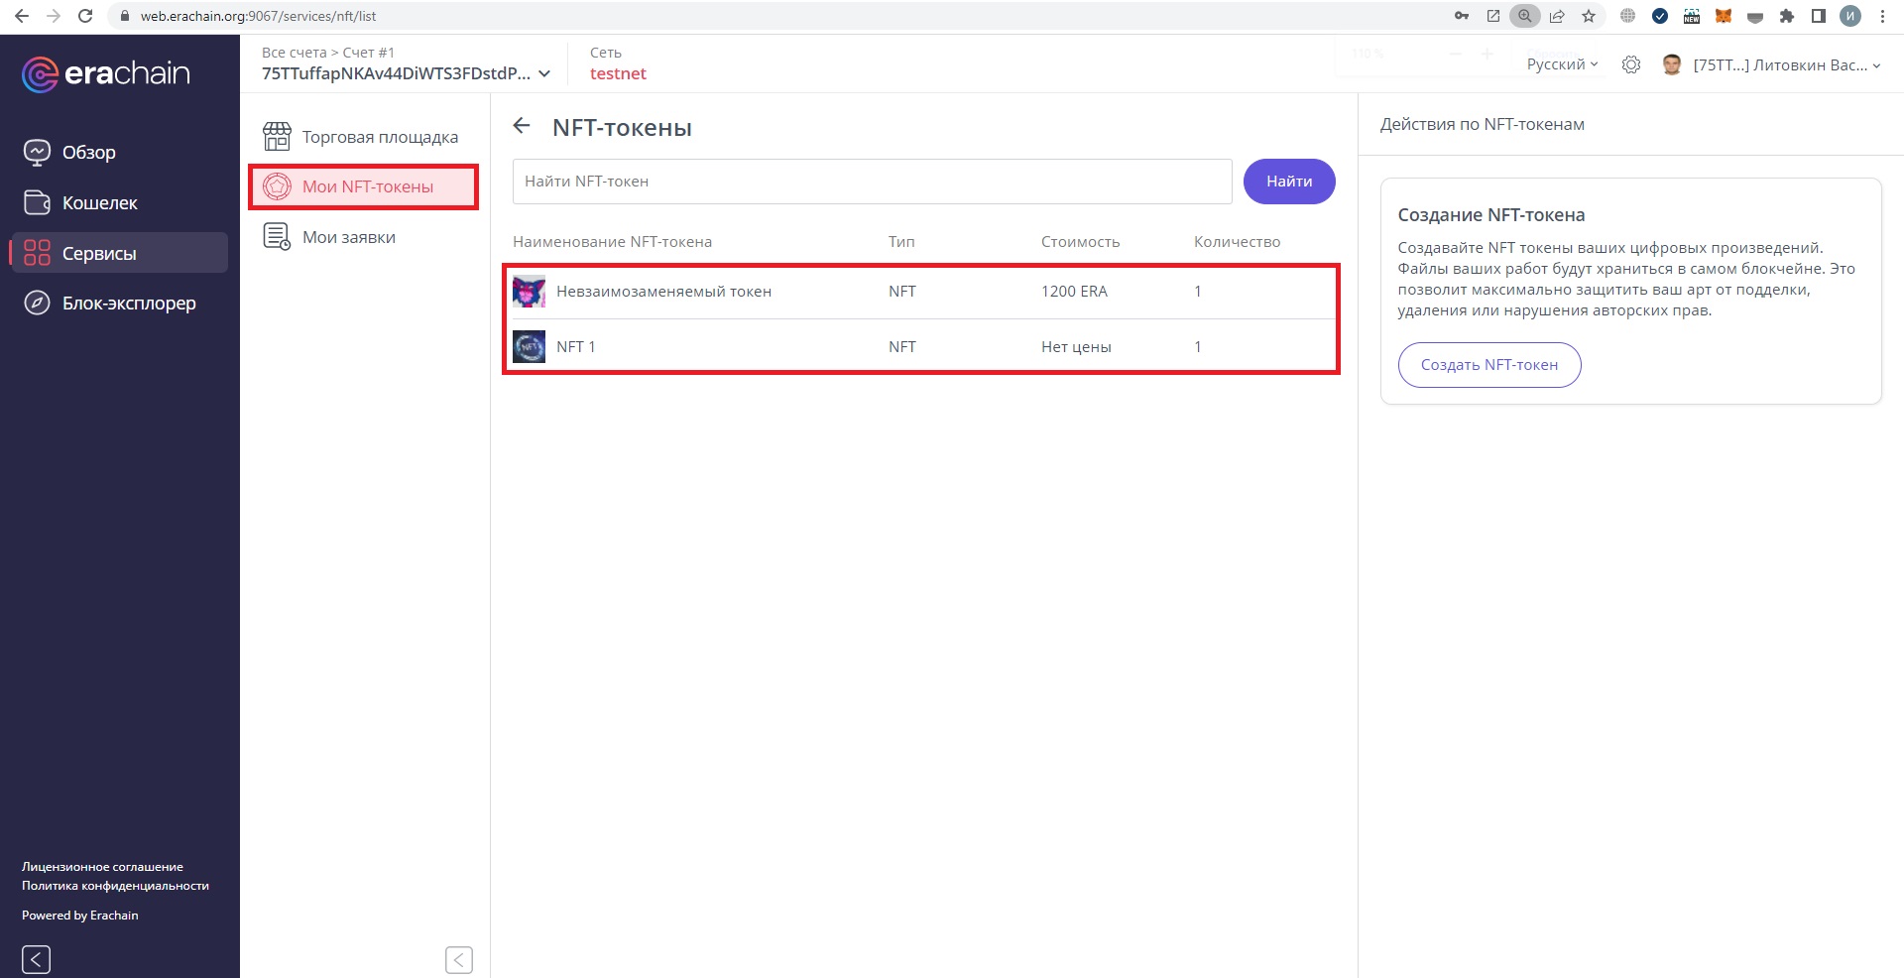This screenshot has height=978, width=1904.
Task: Open the settings gear icon
Action: tap(1630, 65)
